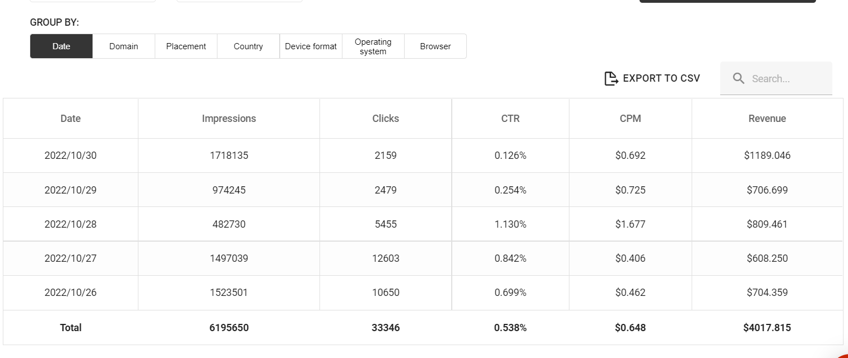Sort by Revenue column header
Viewport: 848px width, 358px height.
767,119
